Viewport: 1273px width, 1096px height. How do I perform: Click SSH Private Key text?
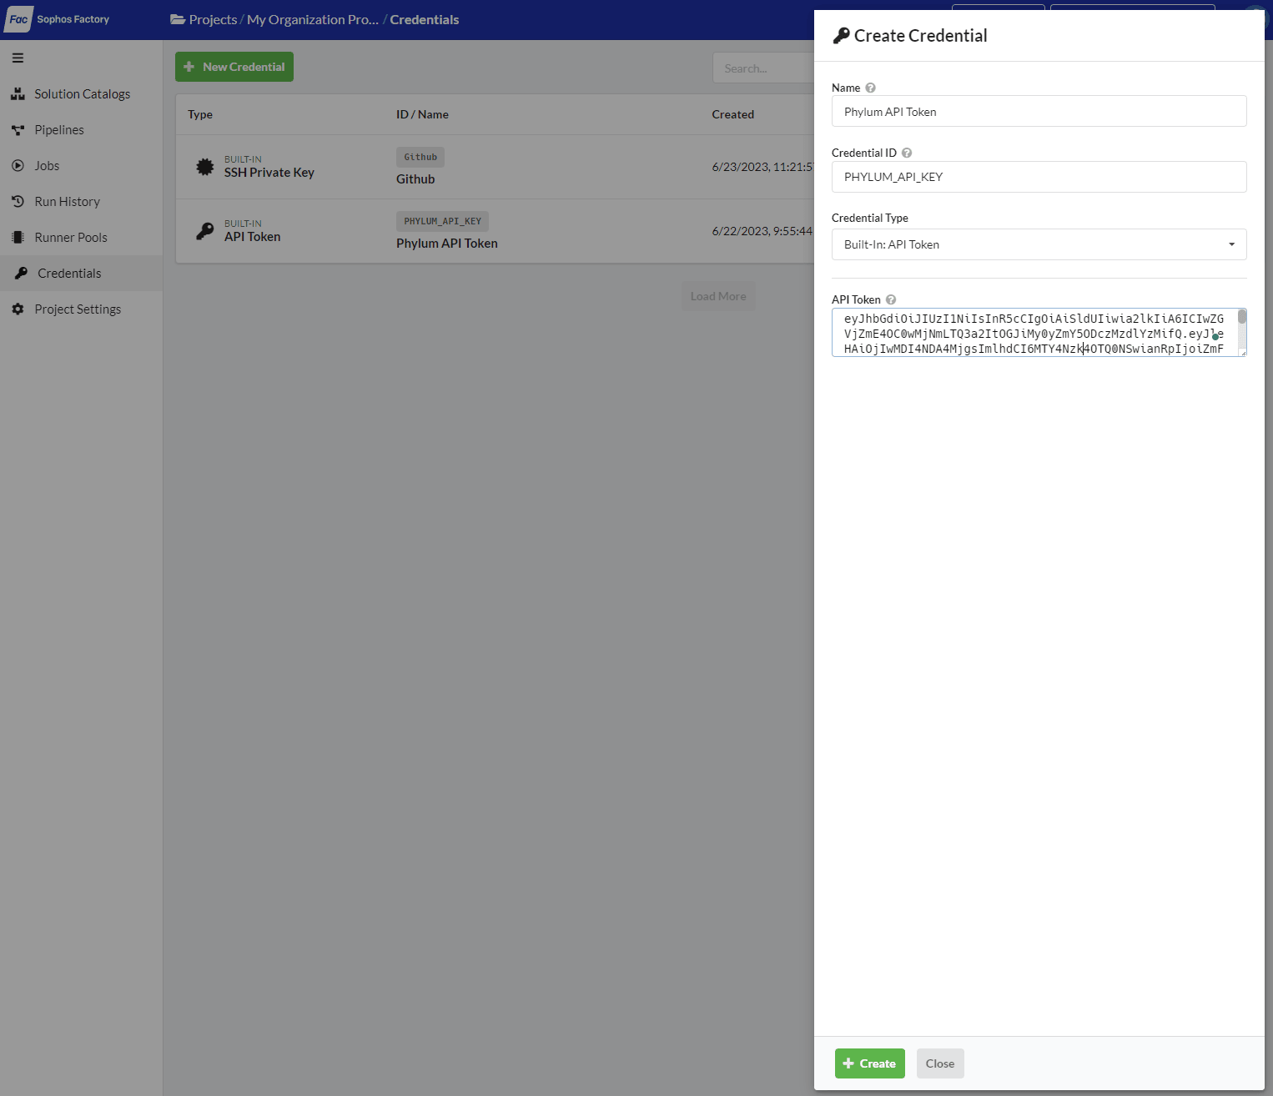[269, 173]
